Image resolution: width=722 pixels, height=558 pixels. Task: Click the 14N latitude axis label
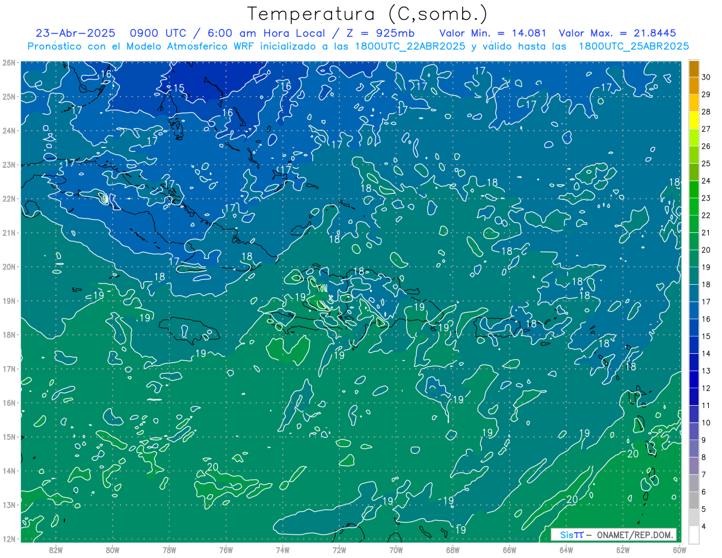pos(9,471)
